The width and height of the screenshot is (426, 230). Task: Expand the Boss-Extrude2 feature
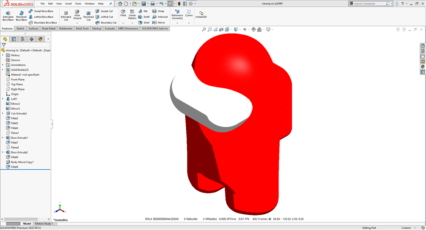click(3, 152)
